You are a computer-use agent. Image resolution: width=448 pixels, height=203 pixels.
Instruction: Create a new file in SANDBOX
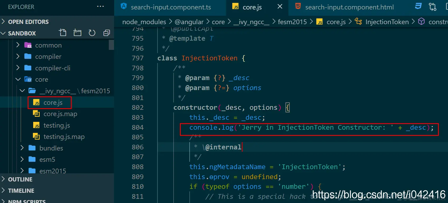63,33
